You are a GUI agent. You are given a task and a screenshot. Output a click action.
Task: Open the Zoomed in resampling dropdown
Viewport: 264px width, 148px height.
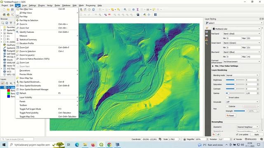click(248, 127)
